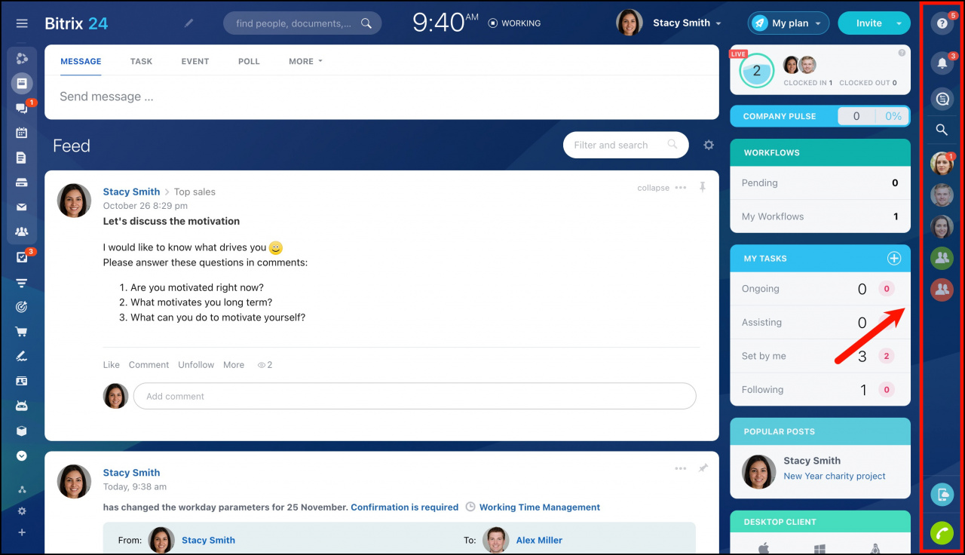Expand the MORE dropdown in post composer
The height and width of the screenshot is (555, 965).
pyautogui.click(x=305, y=61)
